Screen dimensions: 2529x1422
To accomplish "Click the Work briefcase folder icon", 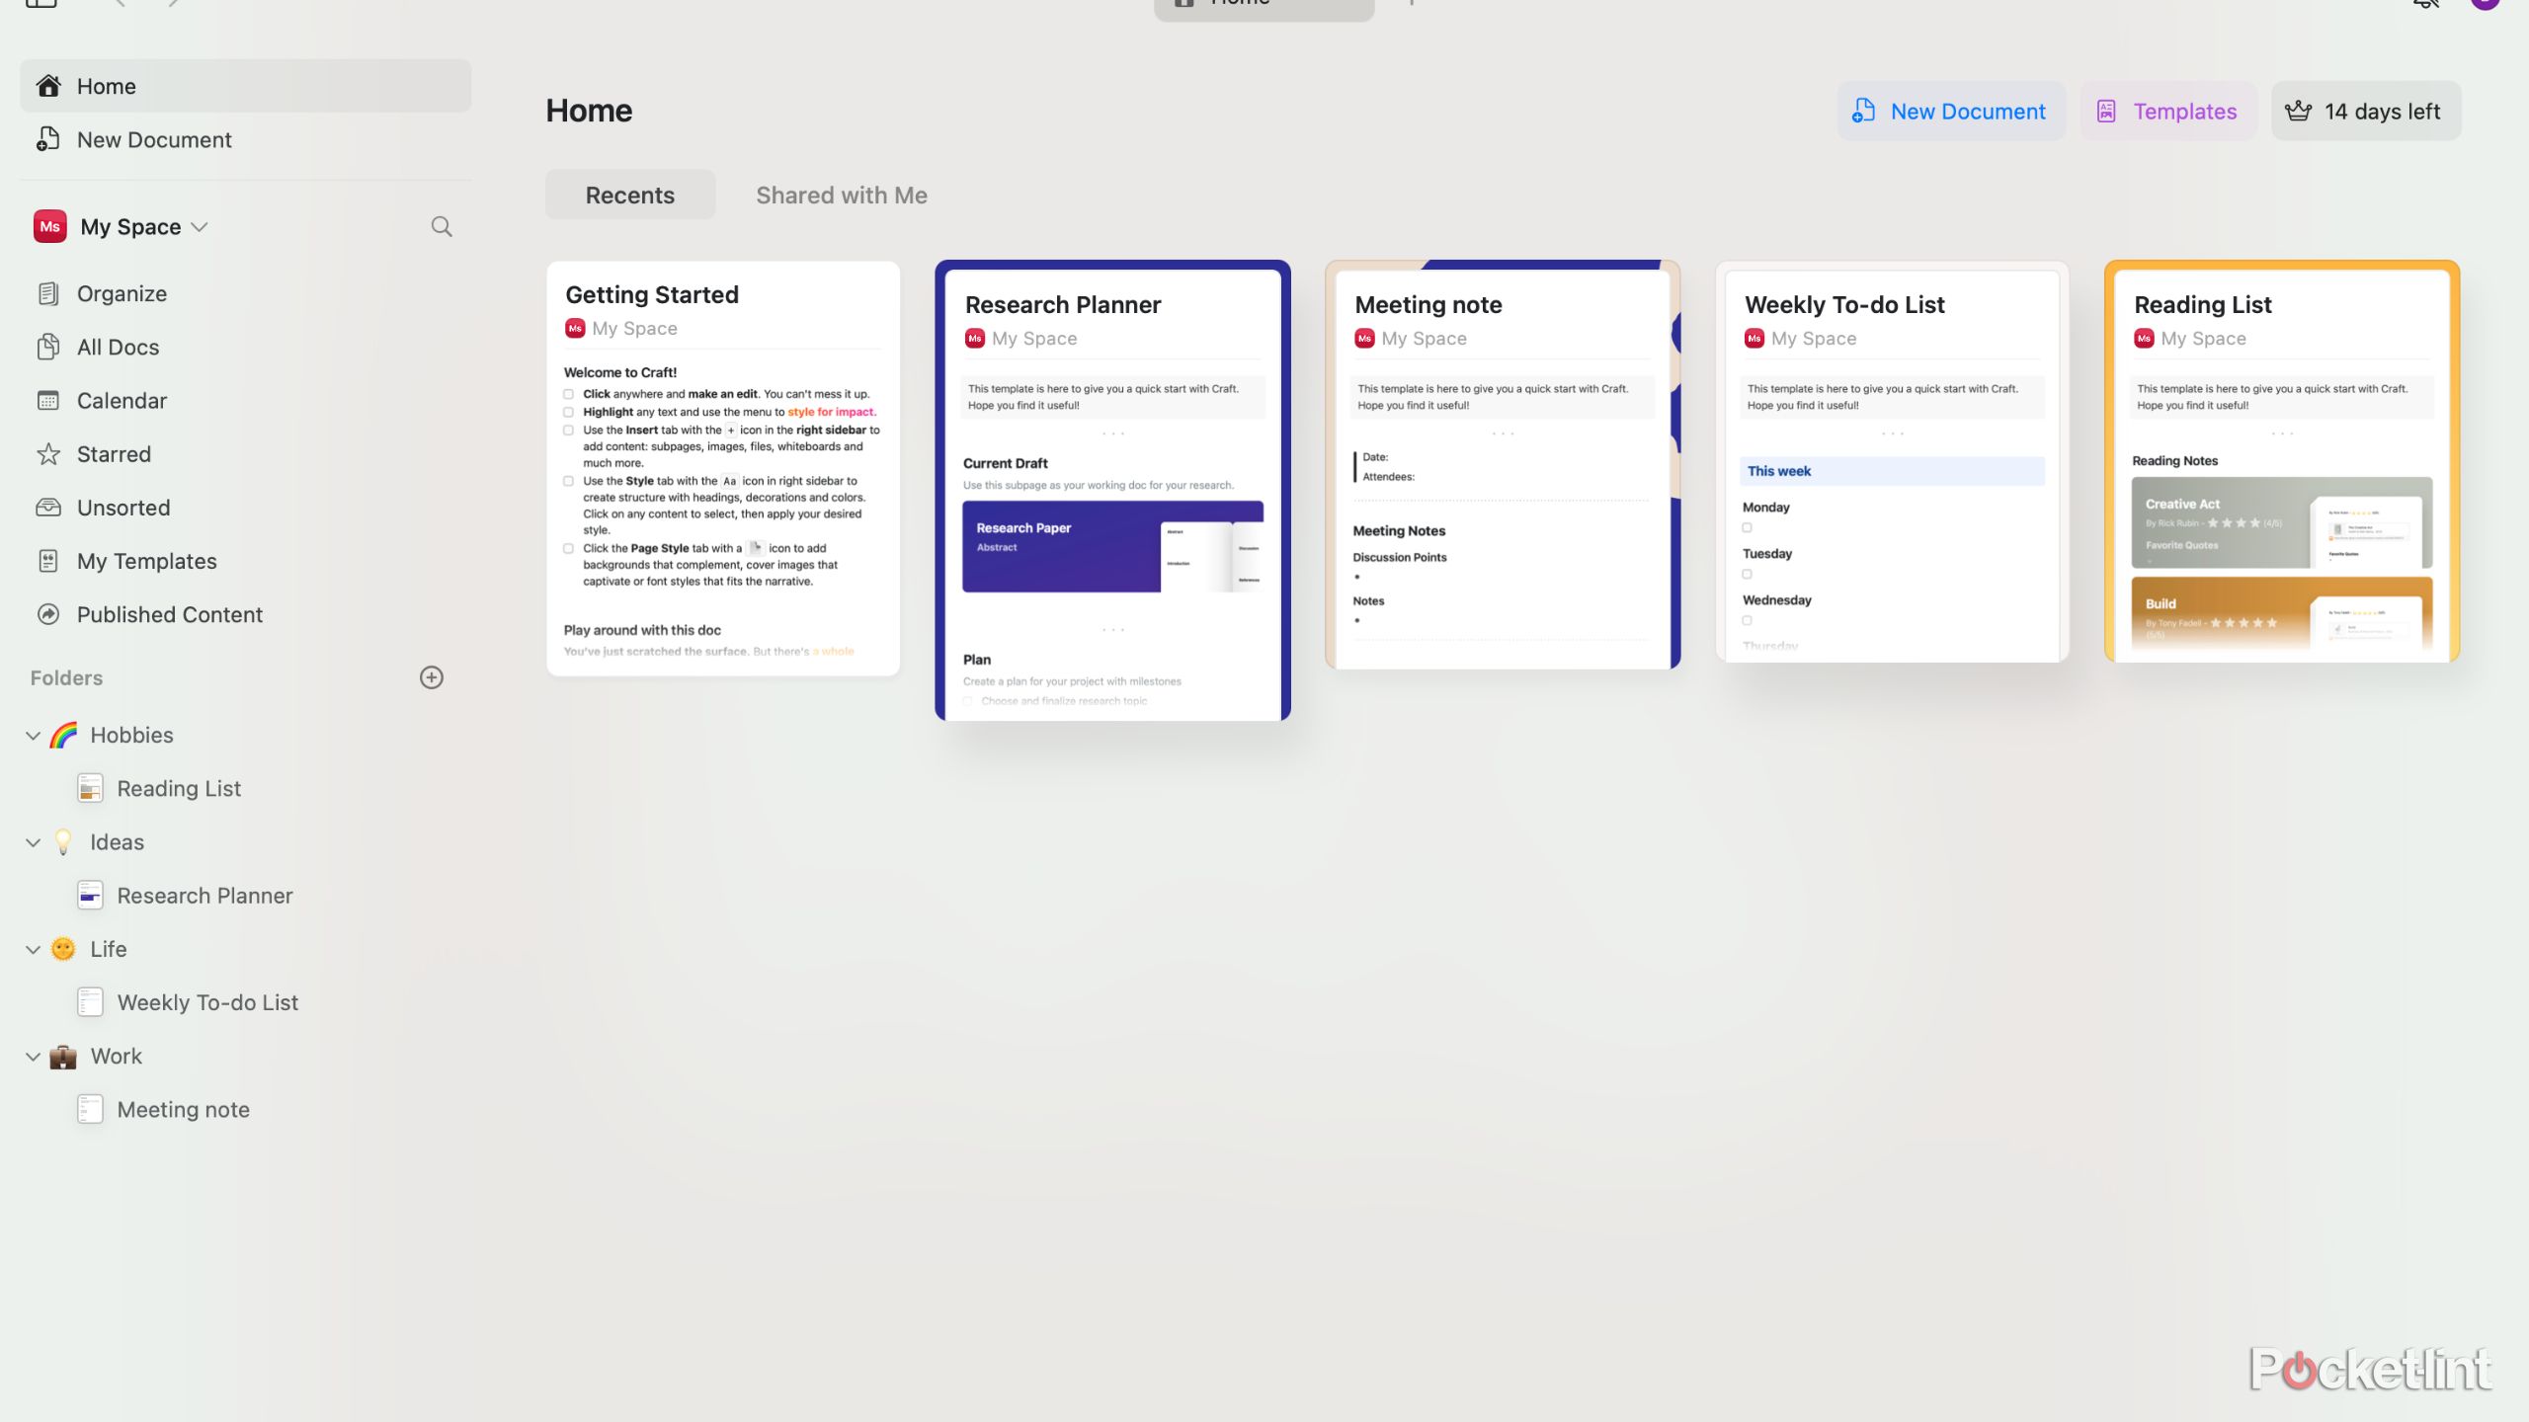I will (63, 1057).
